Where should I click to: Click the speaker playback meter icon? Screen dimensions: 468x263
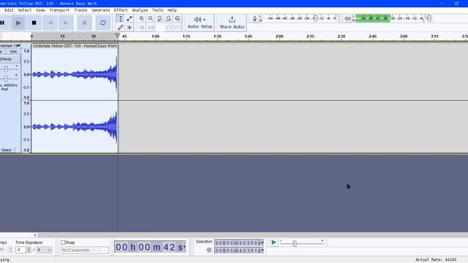point(347,18)
